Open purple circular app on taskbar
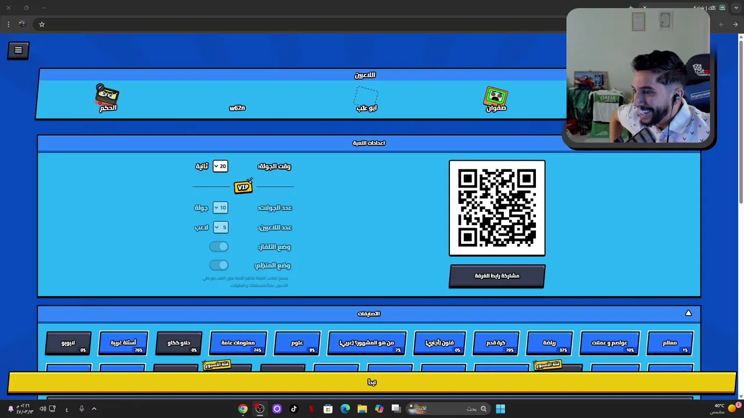Viewport: 744px width, 418px height. point(277,409)
